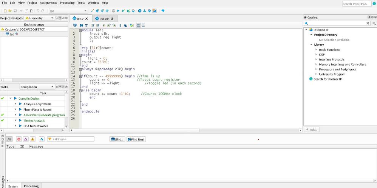The width and height of the screenshot is (377, 188).
Task: Click the blue clock Timing Analyzer icon
Action: [140, 11]
